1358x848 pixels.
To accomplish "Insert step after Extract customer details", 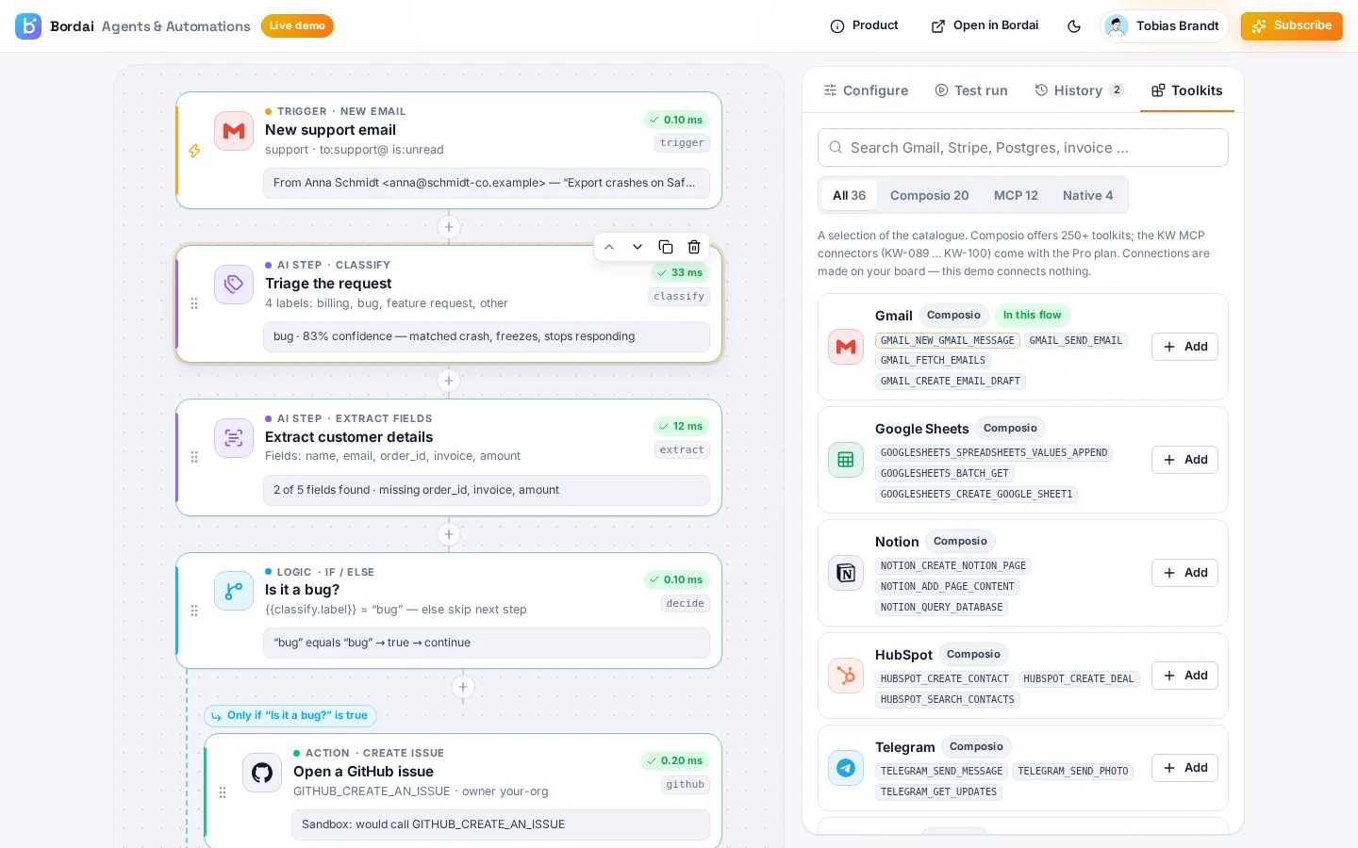I will pos(449,534).
